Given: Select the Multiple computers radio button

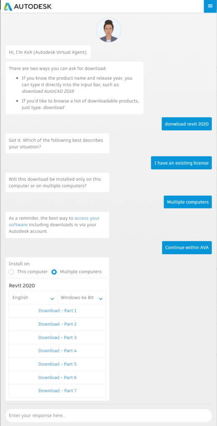Looking at the screenshot, I should (x=54, y=272).
